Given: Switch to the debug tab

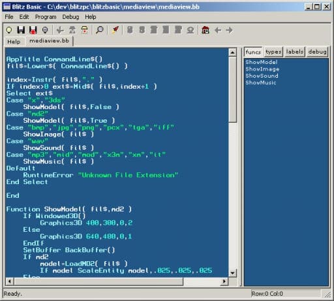Looking at the screenshot, I should tap(317, 52).
